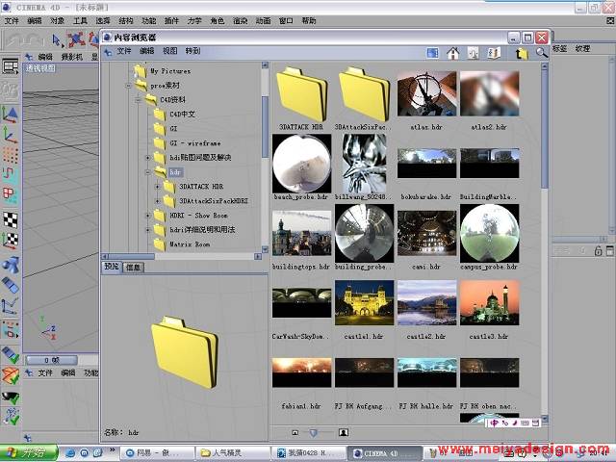This screenshot has width=616, height=462.
Task: Switch to the 信息 tab
Action: [x=134, y=267]
